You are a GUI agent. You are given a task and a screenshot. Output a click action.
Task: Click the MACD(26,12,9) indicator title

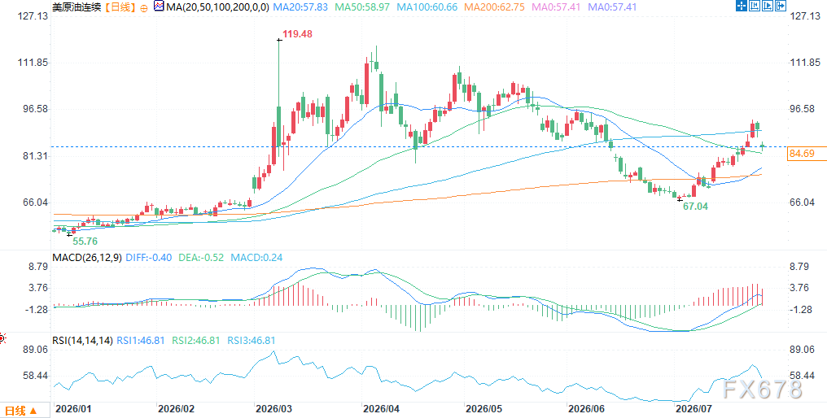[x=87, y=258]
